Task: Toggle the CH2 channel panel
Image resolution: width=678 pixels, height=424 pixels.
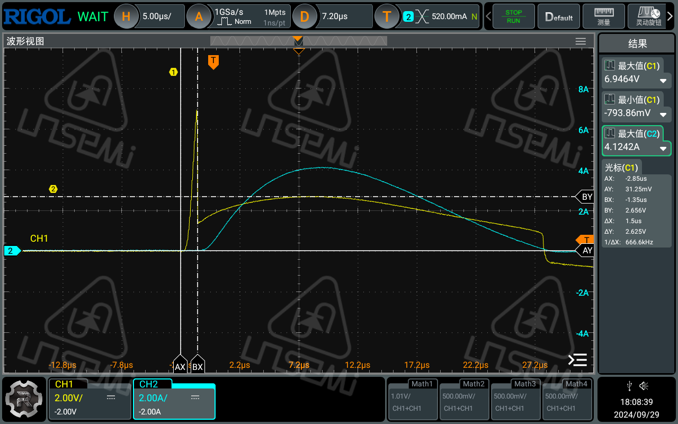Action: 174,400
